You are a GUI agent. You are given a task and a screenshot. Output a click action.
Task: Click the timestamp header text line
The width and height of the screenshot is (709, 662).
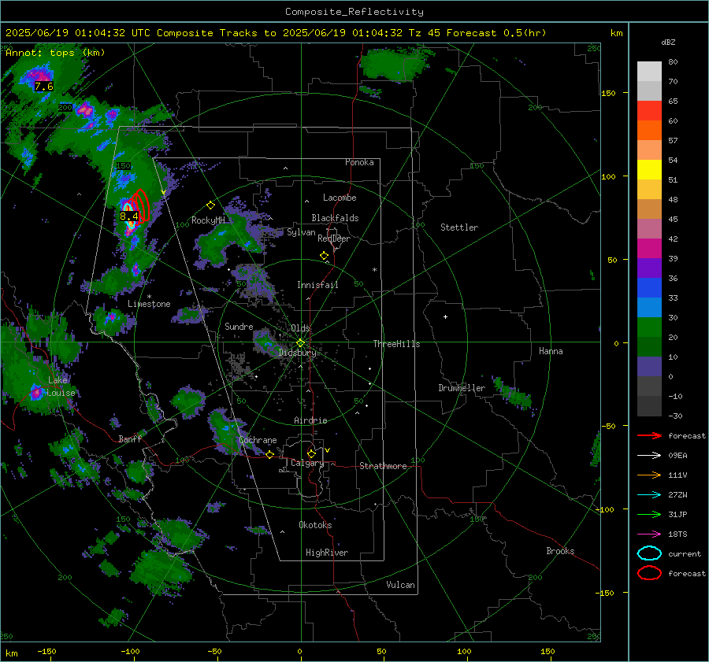pyautogui.click(x=276, y=33)
